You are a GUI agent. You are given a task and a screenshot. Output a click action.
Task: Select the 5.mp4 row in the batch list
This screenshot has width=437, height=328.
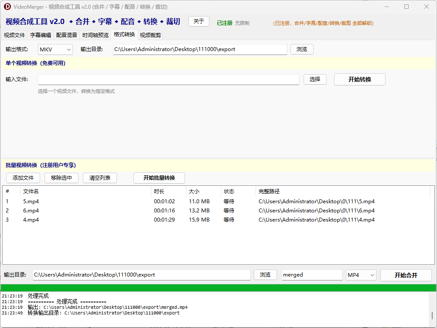(87, 201)
